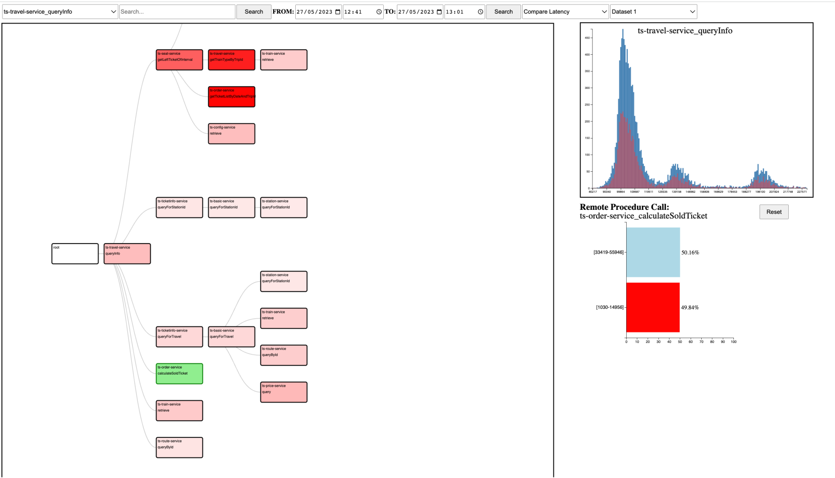Select the root node in the graph
835x478 pixels.
tap(75, 254)
